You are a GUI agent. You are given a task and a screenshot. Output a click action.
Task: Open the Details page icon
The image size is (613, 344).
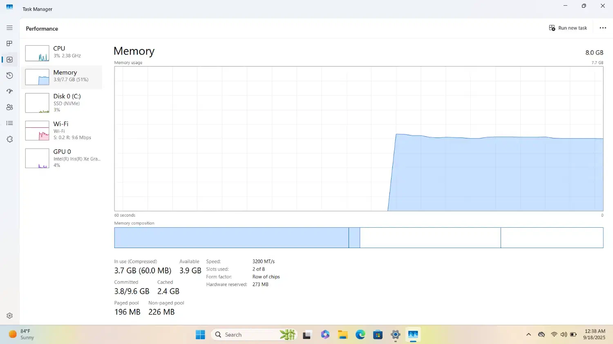[x=9, y=123]
